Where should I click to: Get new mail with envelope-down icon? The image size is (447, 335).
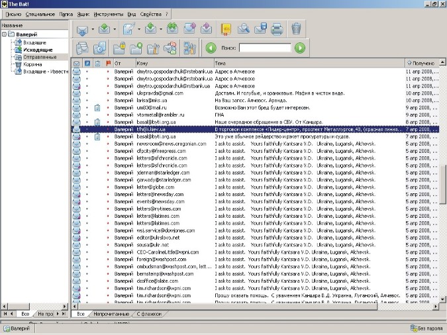click(x=82, y=29)
